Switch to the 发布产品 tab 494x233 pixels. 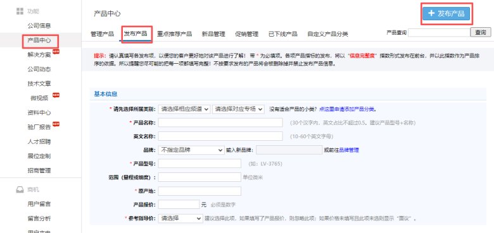point(136,34)
